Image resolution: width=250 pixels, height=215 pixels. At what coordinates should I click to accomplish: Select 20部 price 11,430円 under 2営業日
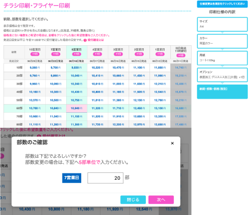click(x=139, y=76)
